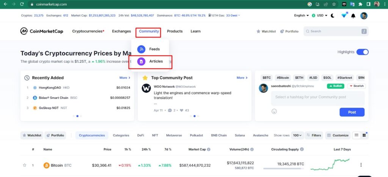This screenshot has height=177, width=388.
Task: Click Watchlist button above table
Action: [32, 135]
